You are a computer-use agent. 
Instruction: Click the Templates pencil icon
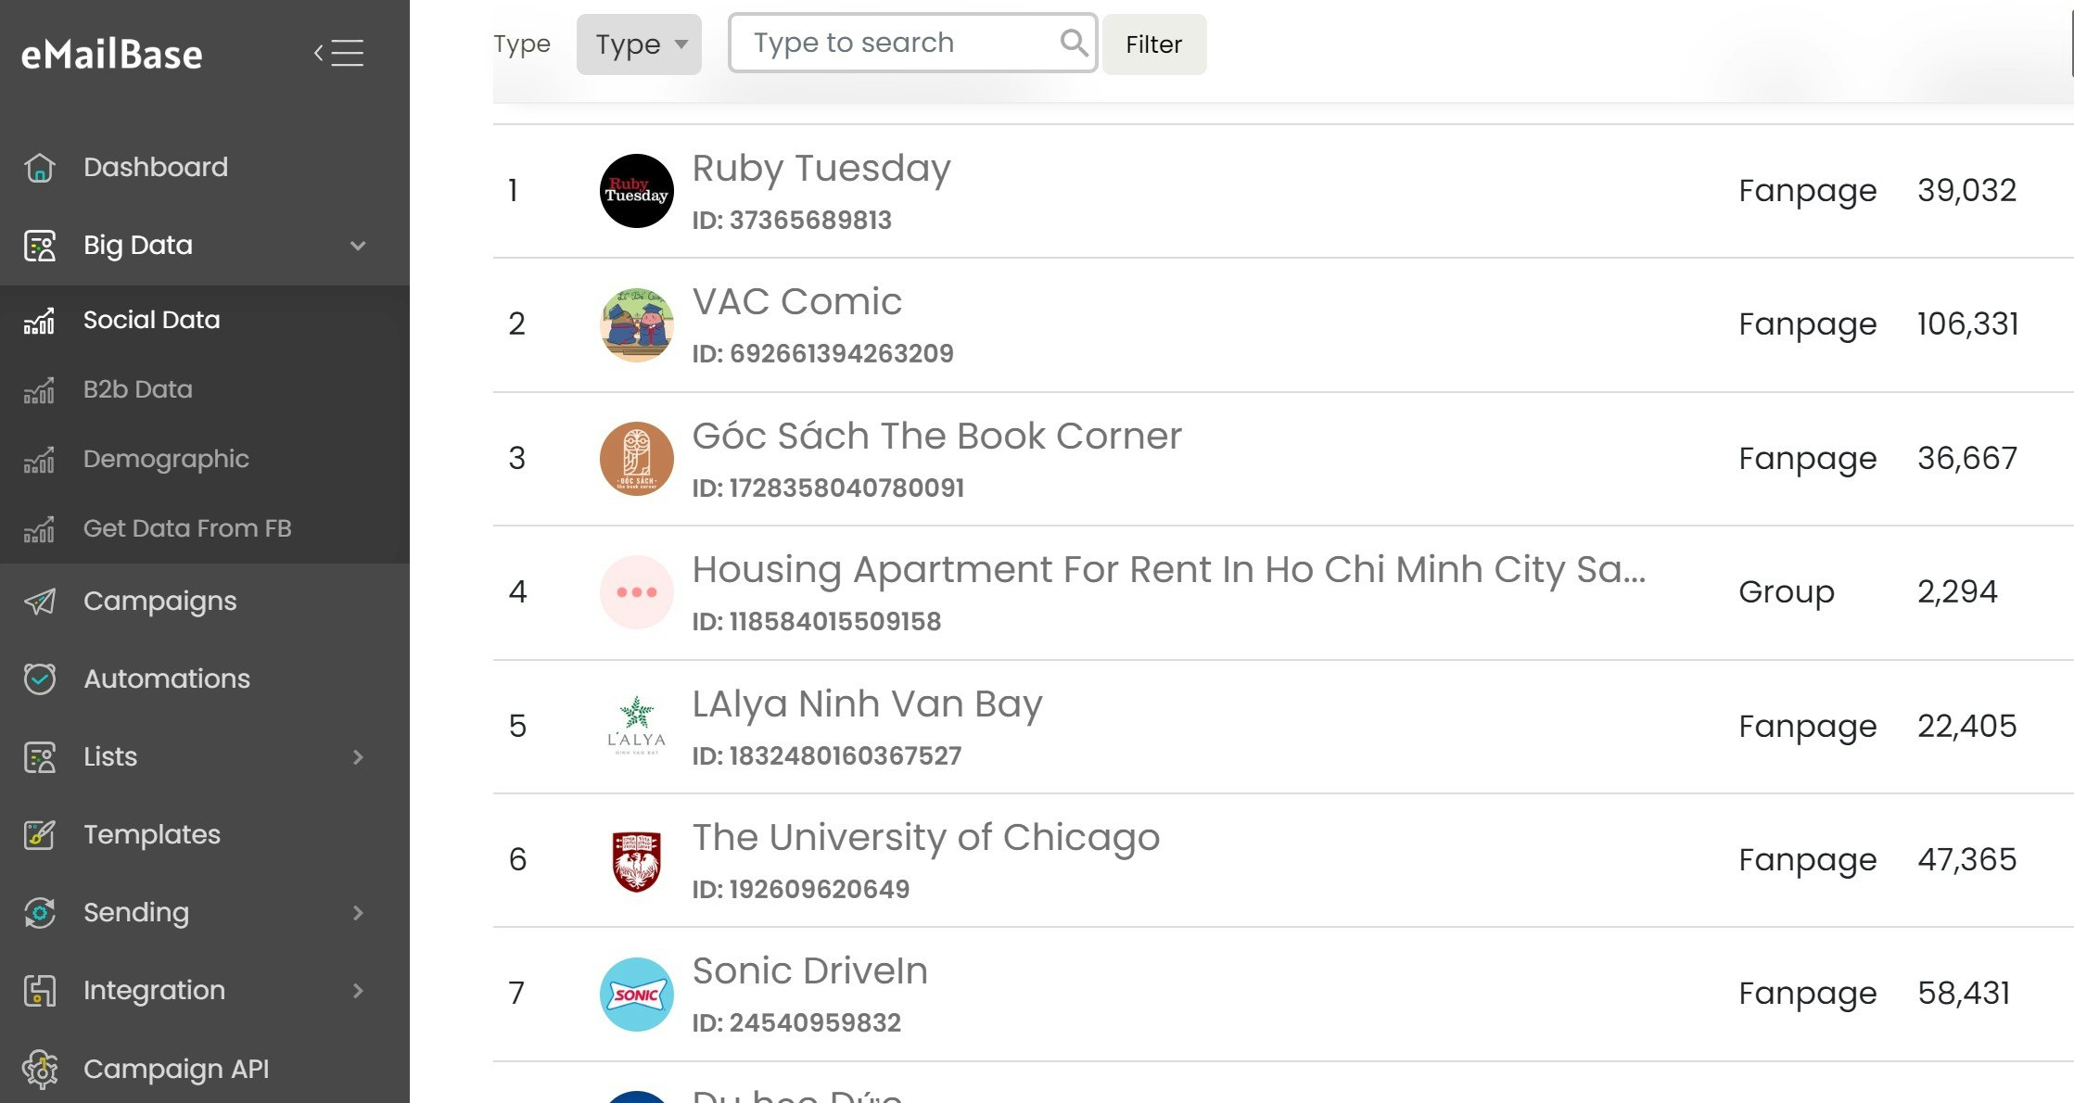[40, 835]
